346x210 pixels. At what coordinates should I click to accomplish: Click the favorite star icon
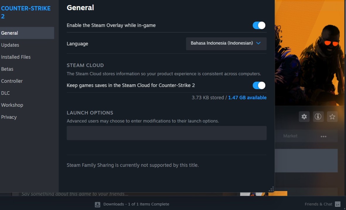[332, 117]
